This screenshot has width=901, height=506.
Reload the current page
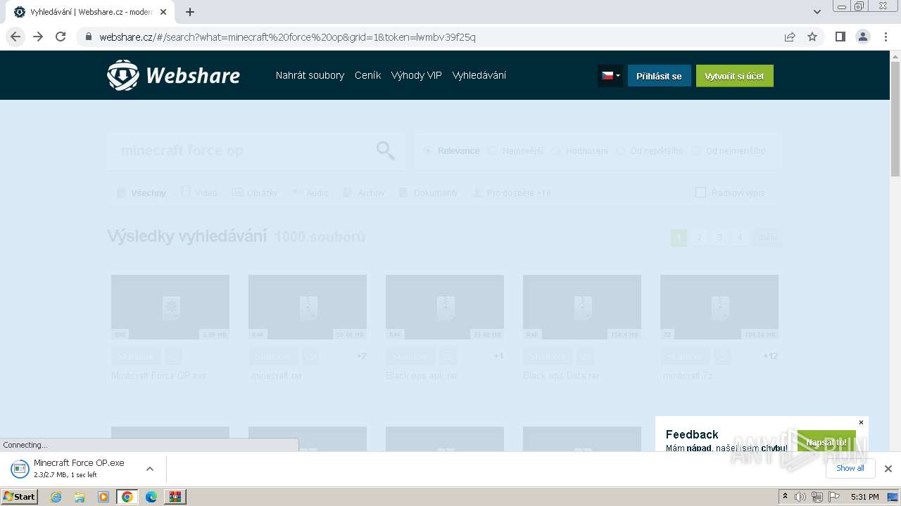point(61,37)
